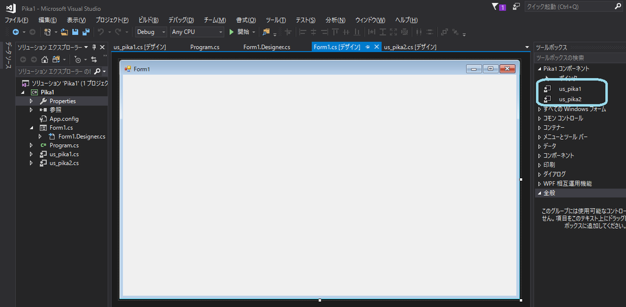Image resolution: width=626 pixels, height=307 pixels.
Task: Click the Undo toolbar icon
Action: [x=101, y=32]
